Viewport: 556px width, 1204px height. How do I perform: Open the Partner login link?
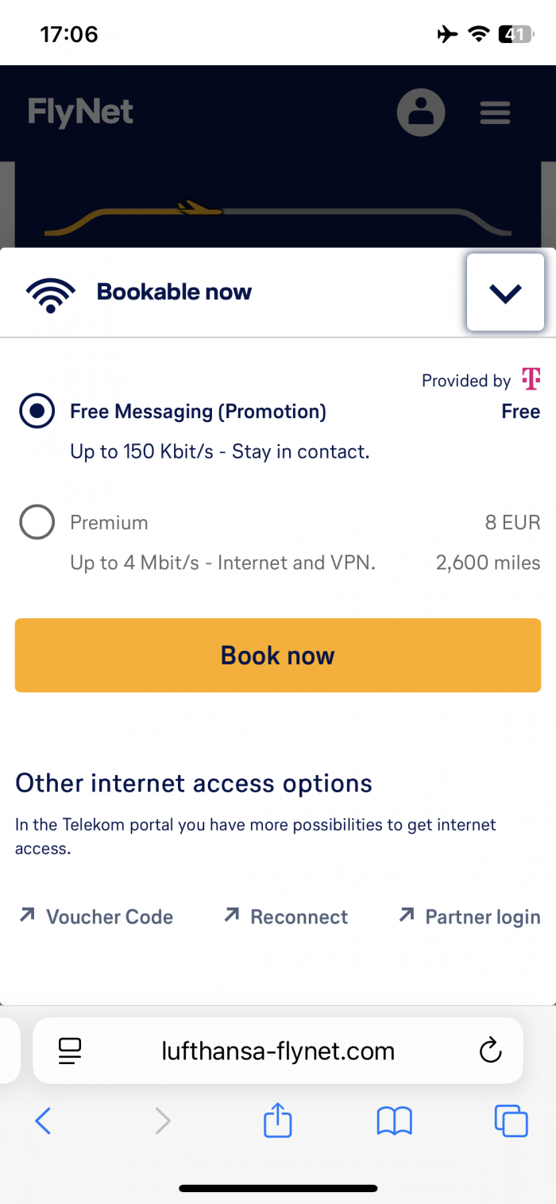[469, 916]
